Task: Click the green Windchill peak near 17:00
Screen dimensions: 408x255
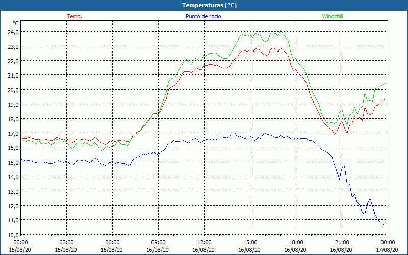Action: tap(281, 31)
